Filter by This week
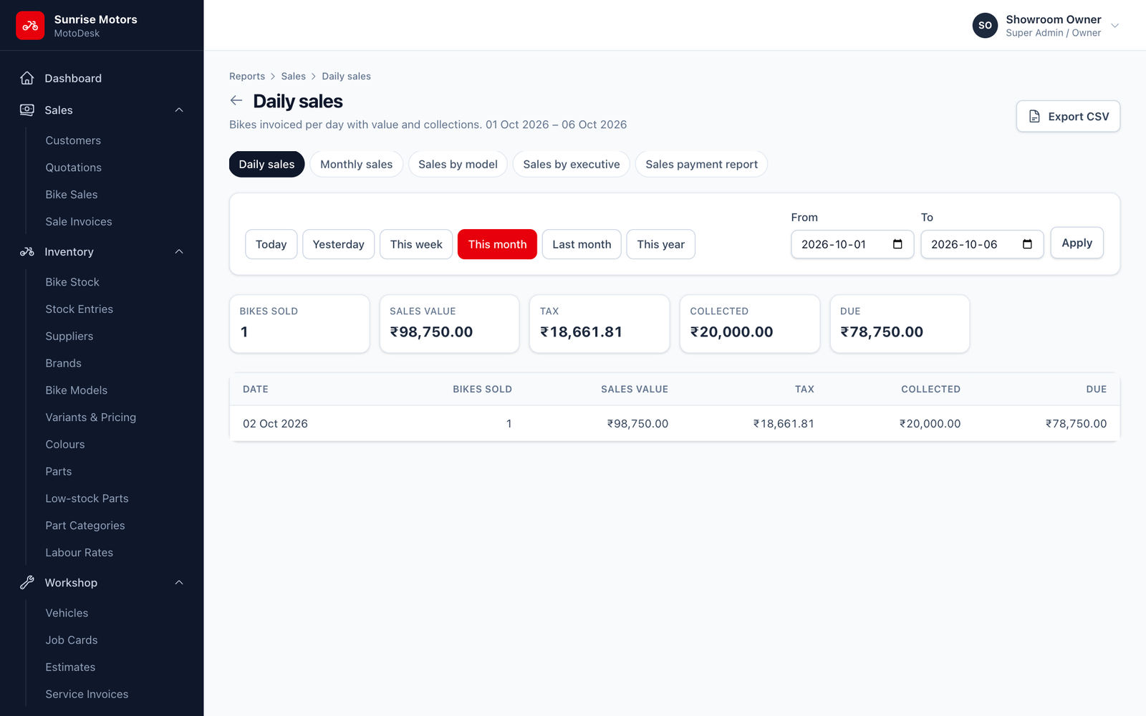Image resolution: width=1146 pixels, height=716 pixels. click(416, 244)
